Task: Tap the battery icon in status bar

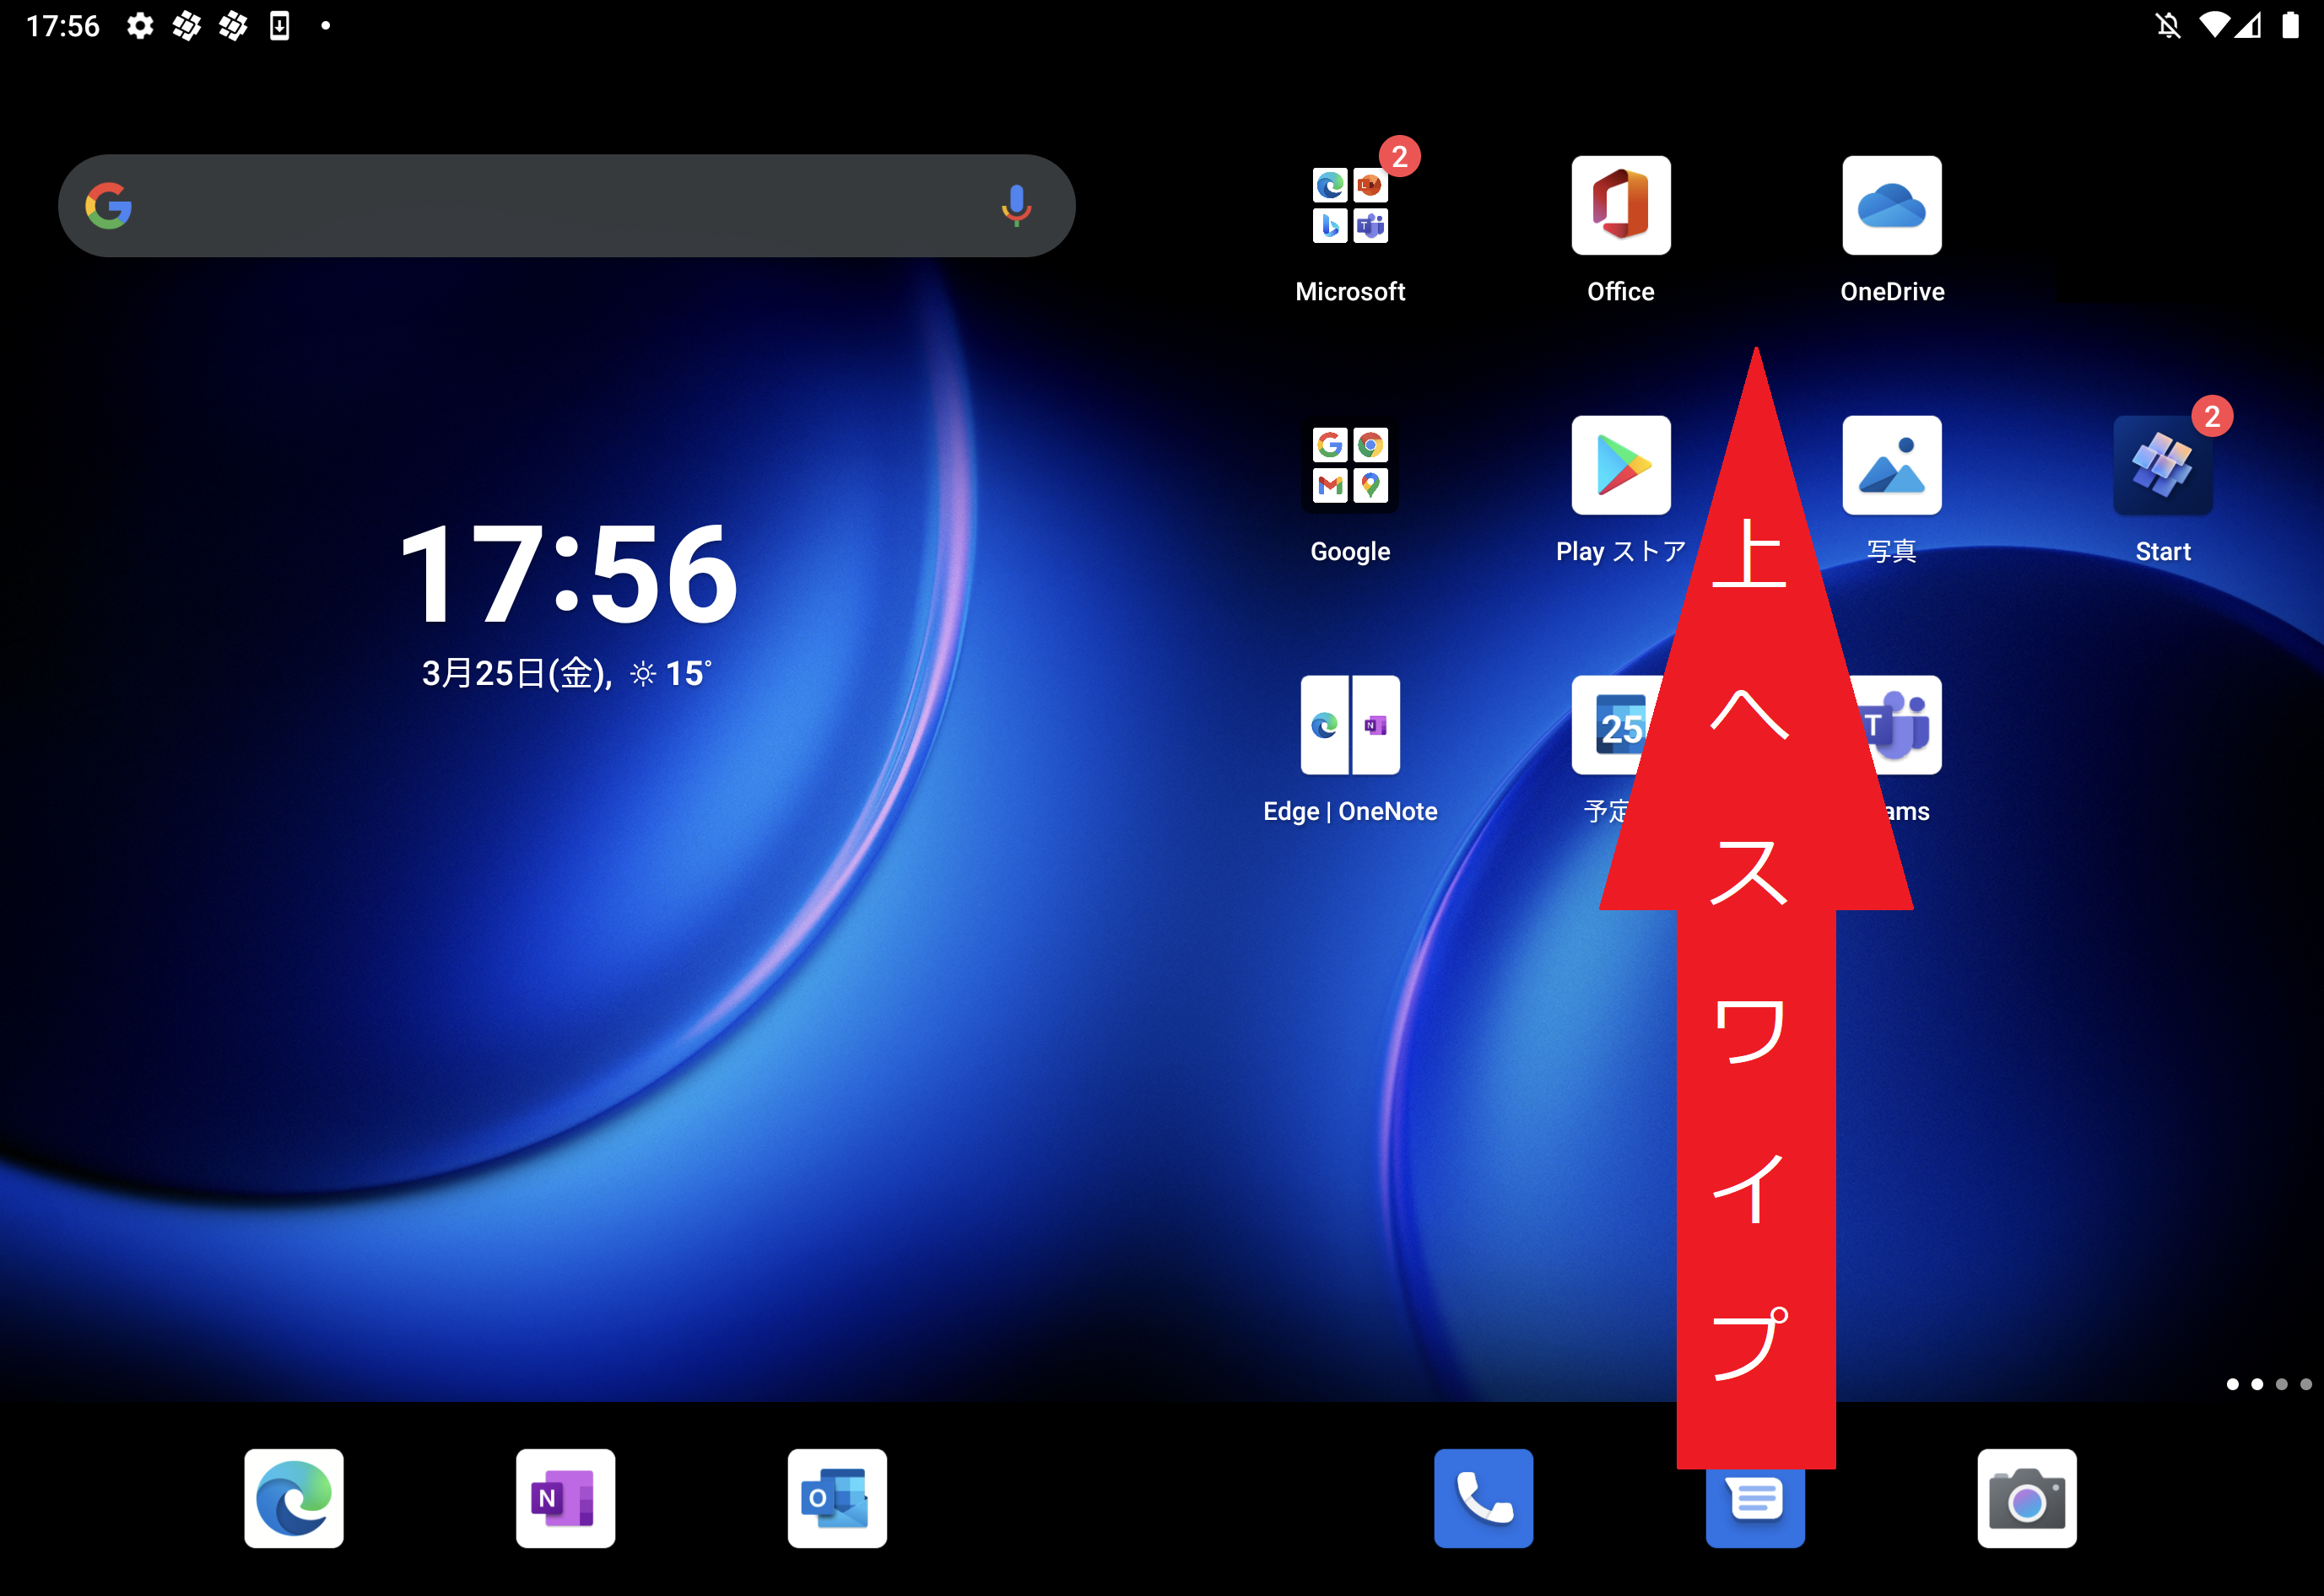Action: [x=2290, y=25]
